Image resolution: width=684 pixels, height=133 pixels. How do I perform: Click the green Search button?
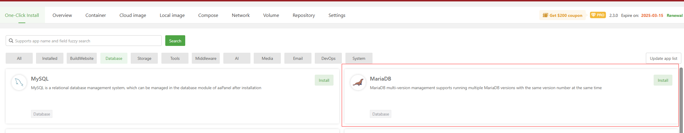point(175,41)
